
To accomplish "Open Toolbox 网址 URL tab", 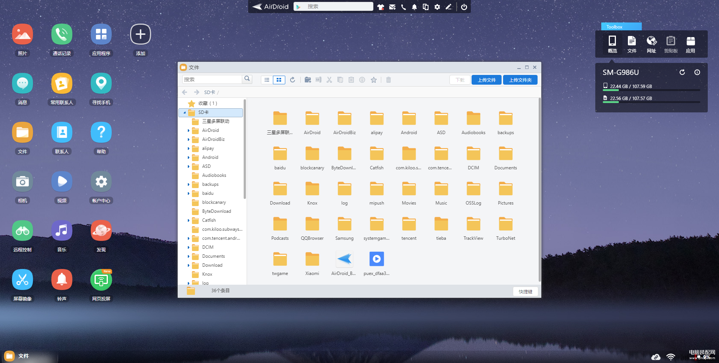I will pyautogui.click(x=652, y=44).
